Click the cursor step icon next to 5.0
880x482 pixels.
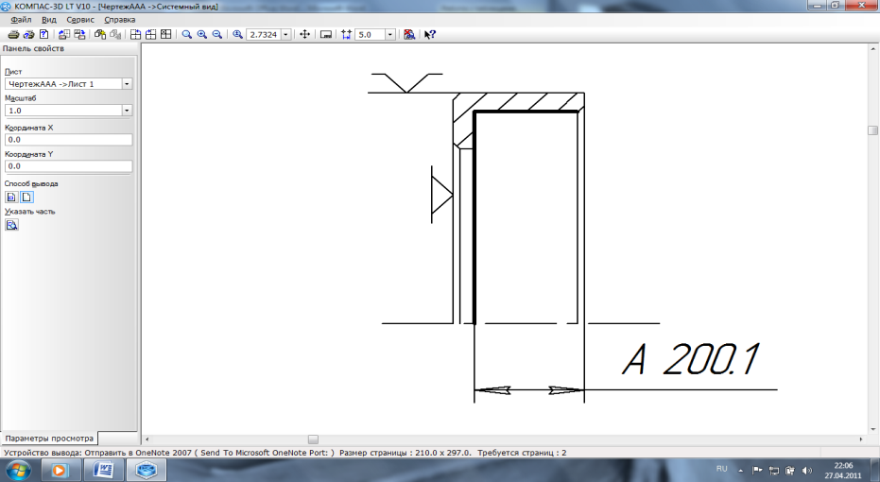[346, 35]
